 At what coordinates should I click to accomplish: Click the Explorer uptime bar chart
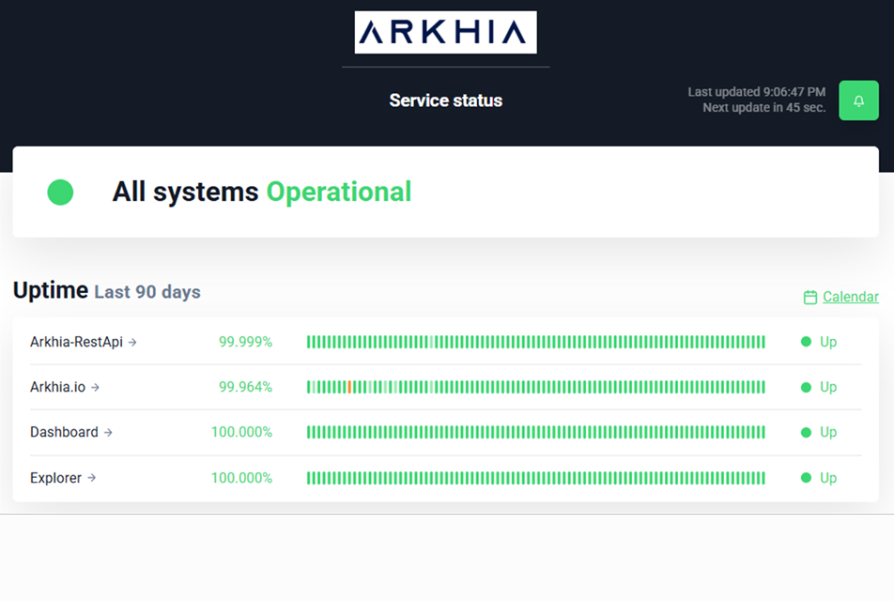pos(535,478)
